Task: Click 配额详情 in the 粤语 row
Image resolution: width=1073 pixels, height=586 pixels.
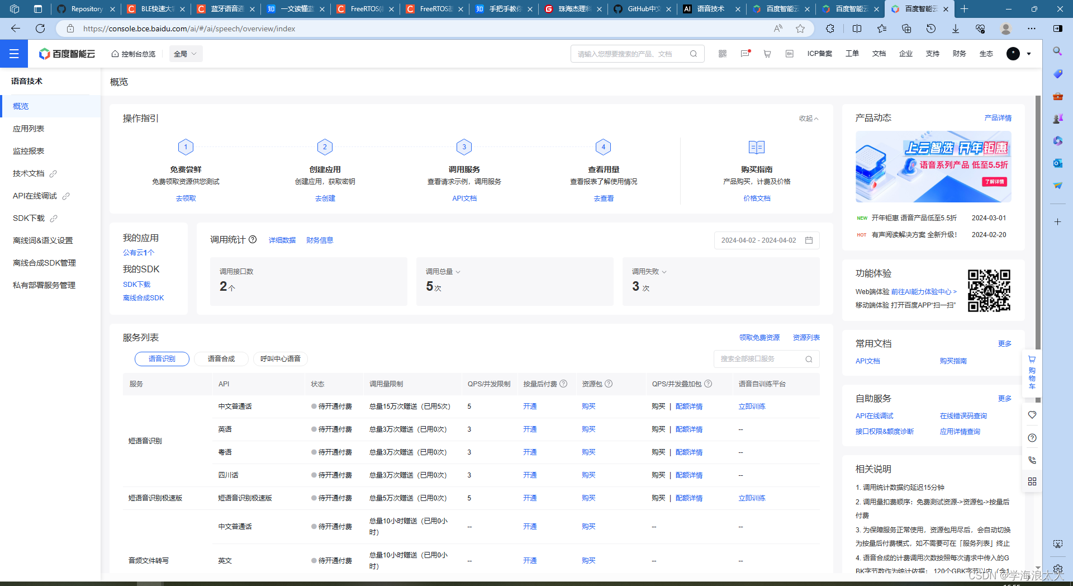Action: 689,452
